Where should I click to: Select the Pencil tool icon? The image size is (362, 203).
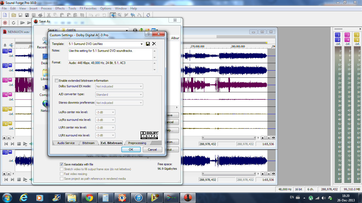pyautogui.click(x=126, y=15)
